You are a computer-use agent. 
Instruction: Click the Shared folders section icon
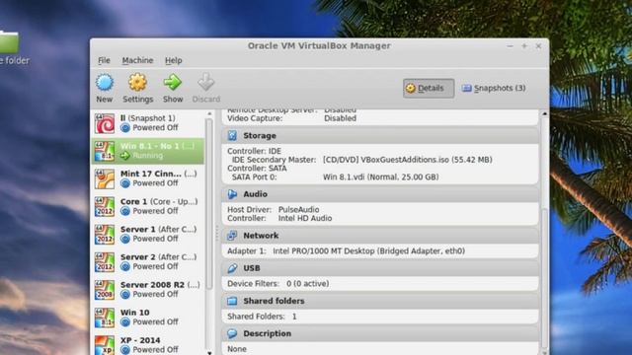point(232,301)
